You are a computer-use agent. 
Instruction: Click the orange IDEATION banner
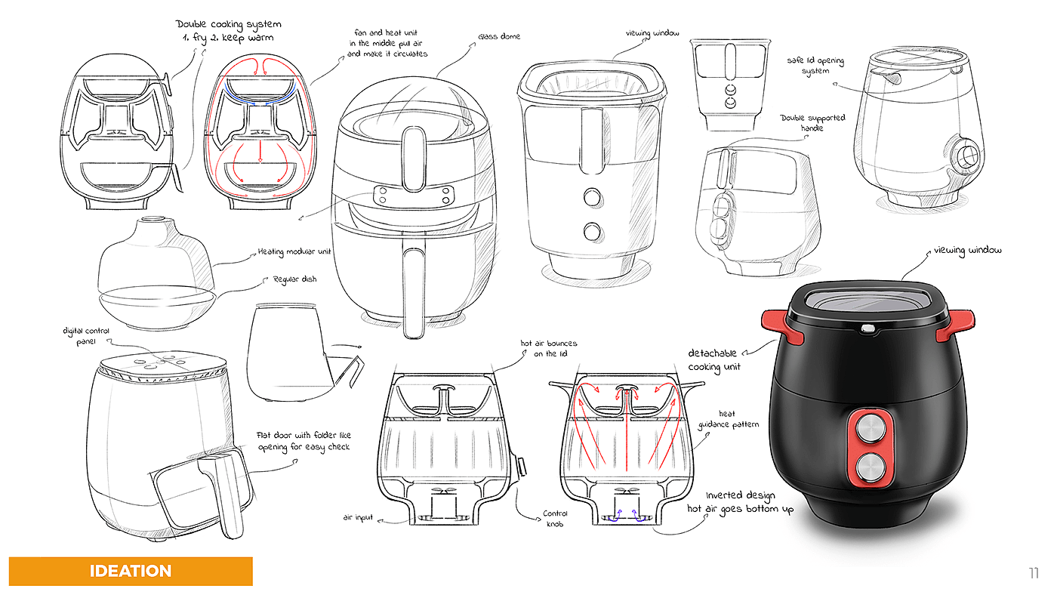point(131,572)
